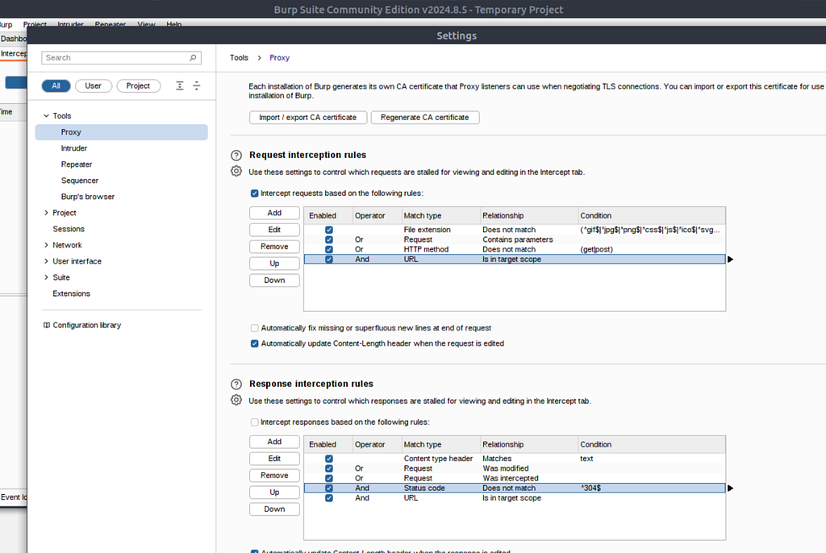Click Regenerate CA certificate button
This screenshot has width=826, height=553.
tap(424, 118)
